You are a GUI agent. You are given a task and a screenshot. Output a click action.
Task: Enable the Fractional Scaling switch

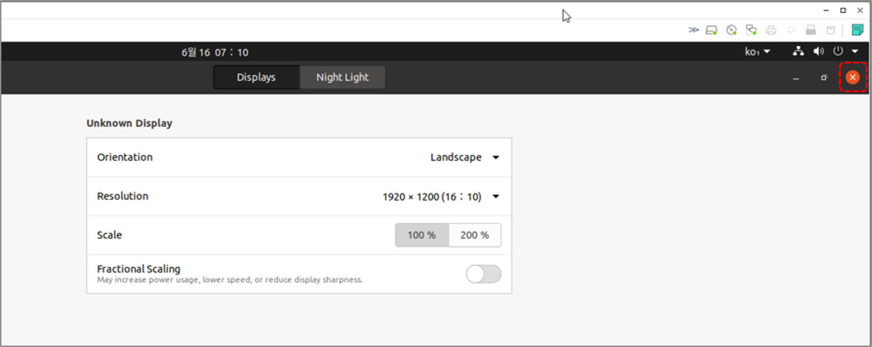tap(484, 274)
